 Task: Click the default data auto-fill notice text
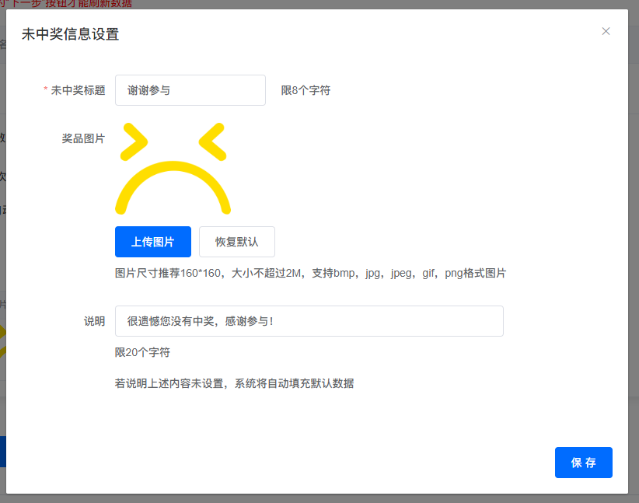(234, 383)
